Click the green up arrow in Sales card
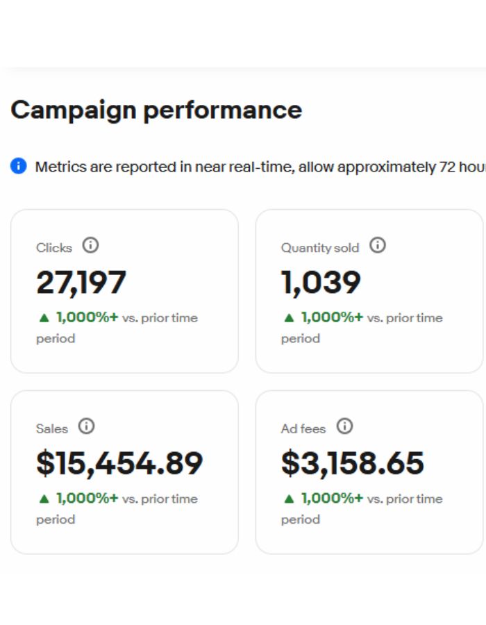The height and width of the screenshot is (625, 486). (44, 499)
